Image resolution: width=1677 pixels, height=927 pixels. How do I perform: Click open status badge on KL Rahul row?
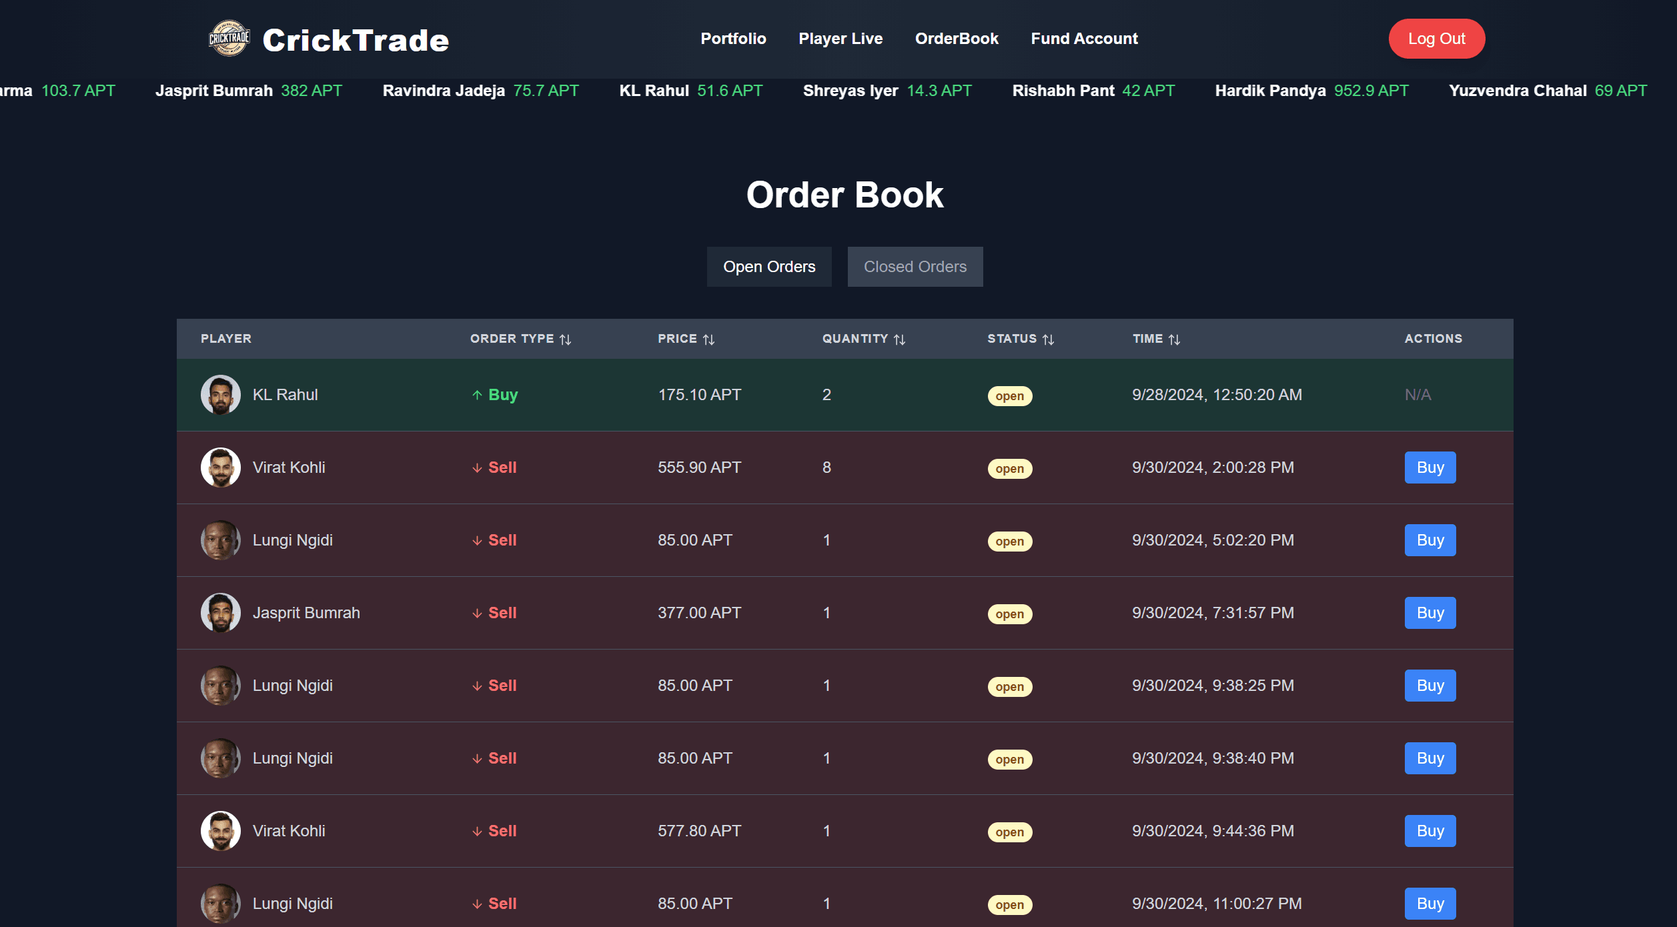pyautogui.click(x=1010, y=396)
